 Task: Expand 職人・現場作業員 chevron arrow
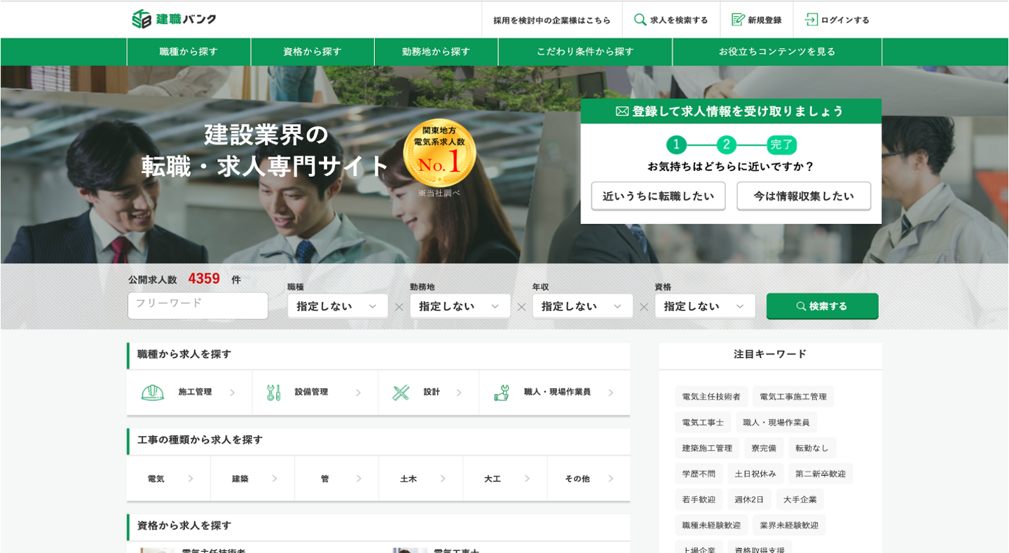tap(610, 392)
